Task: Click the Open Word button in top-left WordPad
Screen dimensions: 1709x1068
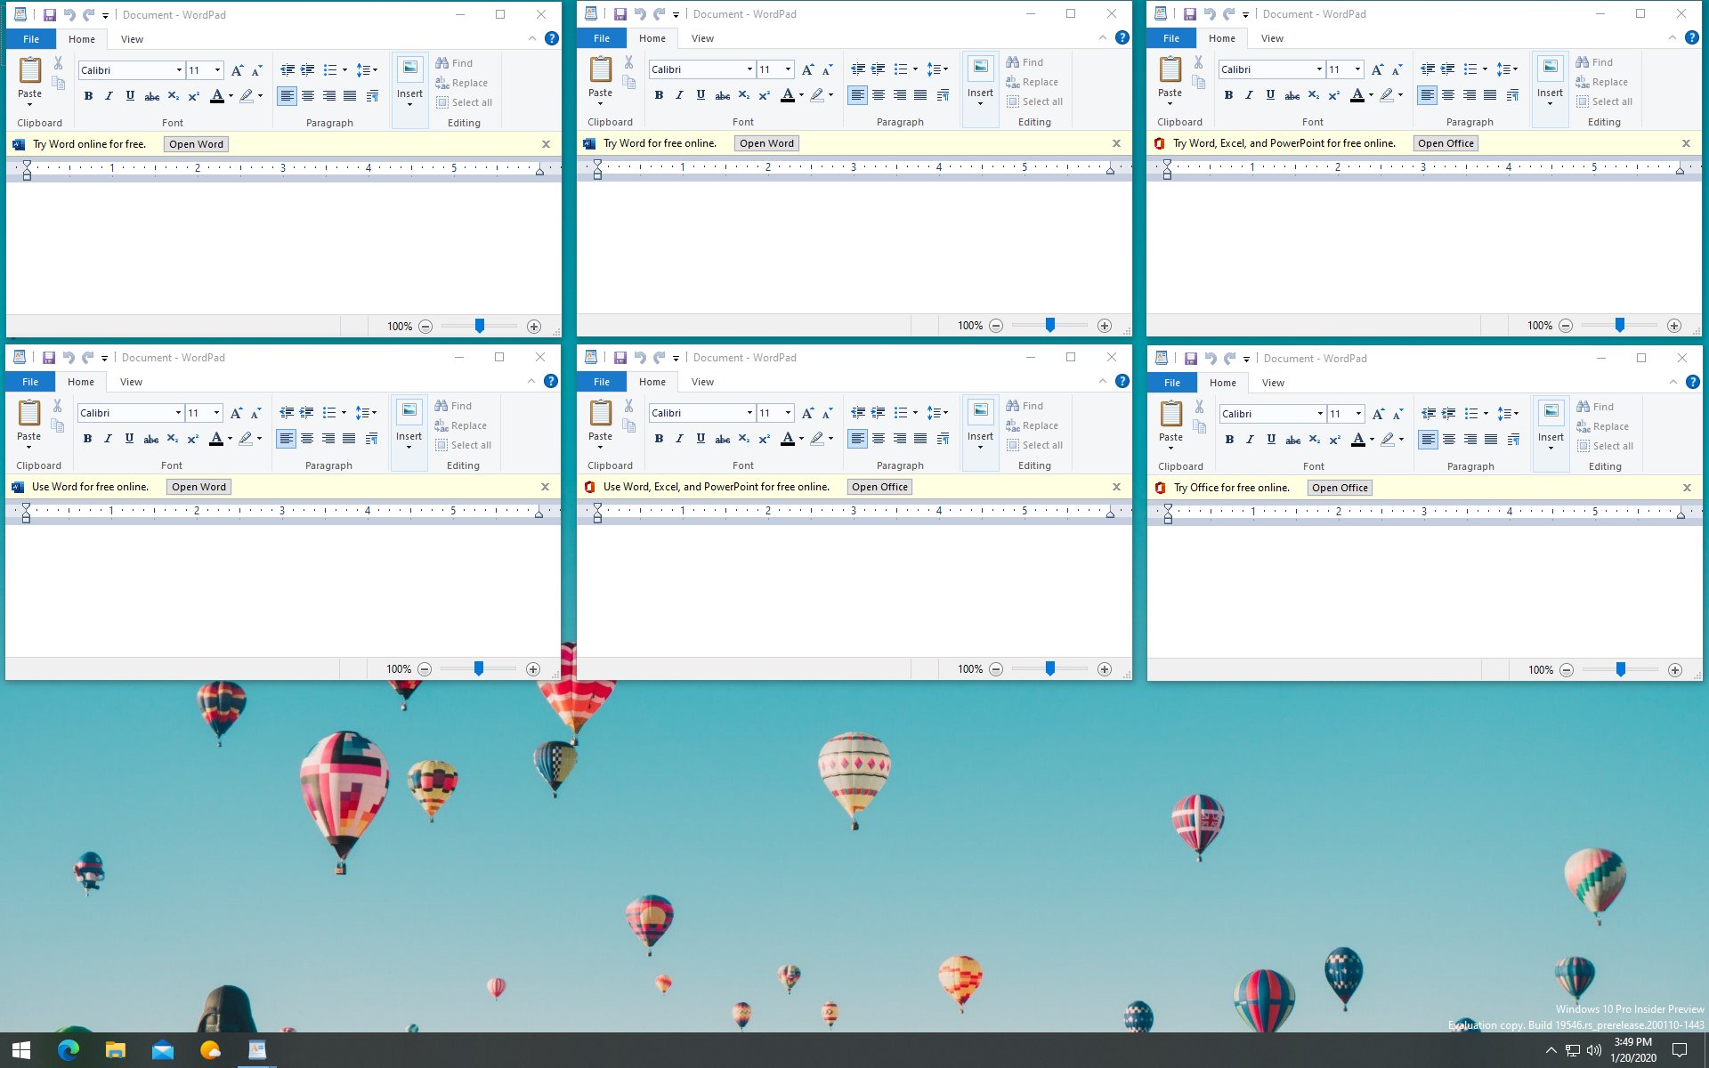Action: pos(197,144)
